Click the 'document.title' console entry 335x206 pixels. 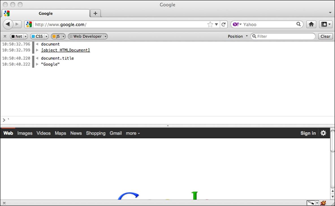pyautogui.click(x=57, y=58)
